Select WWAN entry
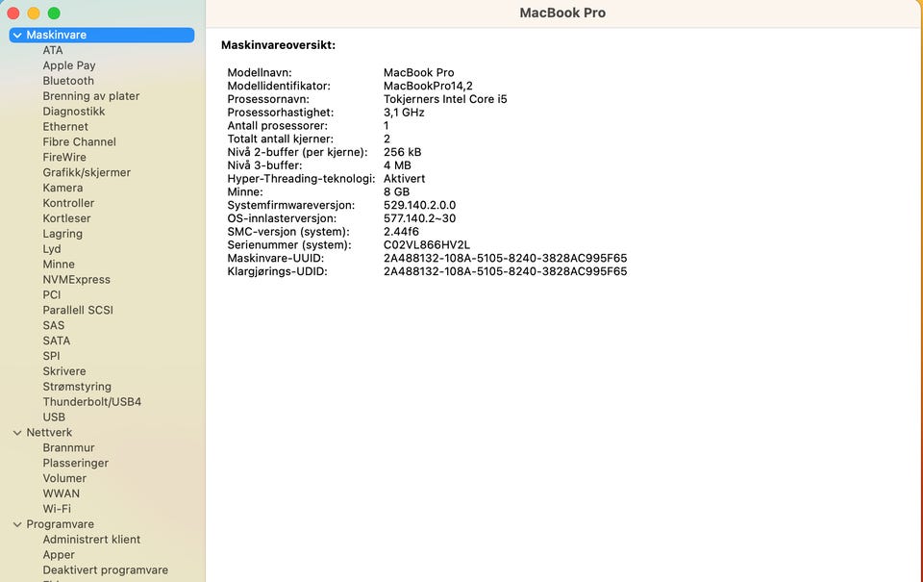This screenshot has height=582, width=923. click(62, 494)
